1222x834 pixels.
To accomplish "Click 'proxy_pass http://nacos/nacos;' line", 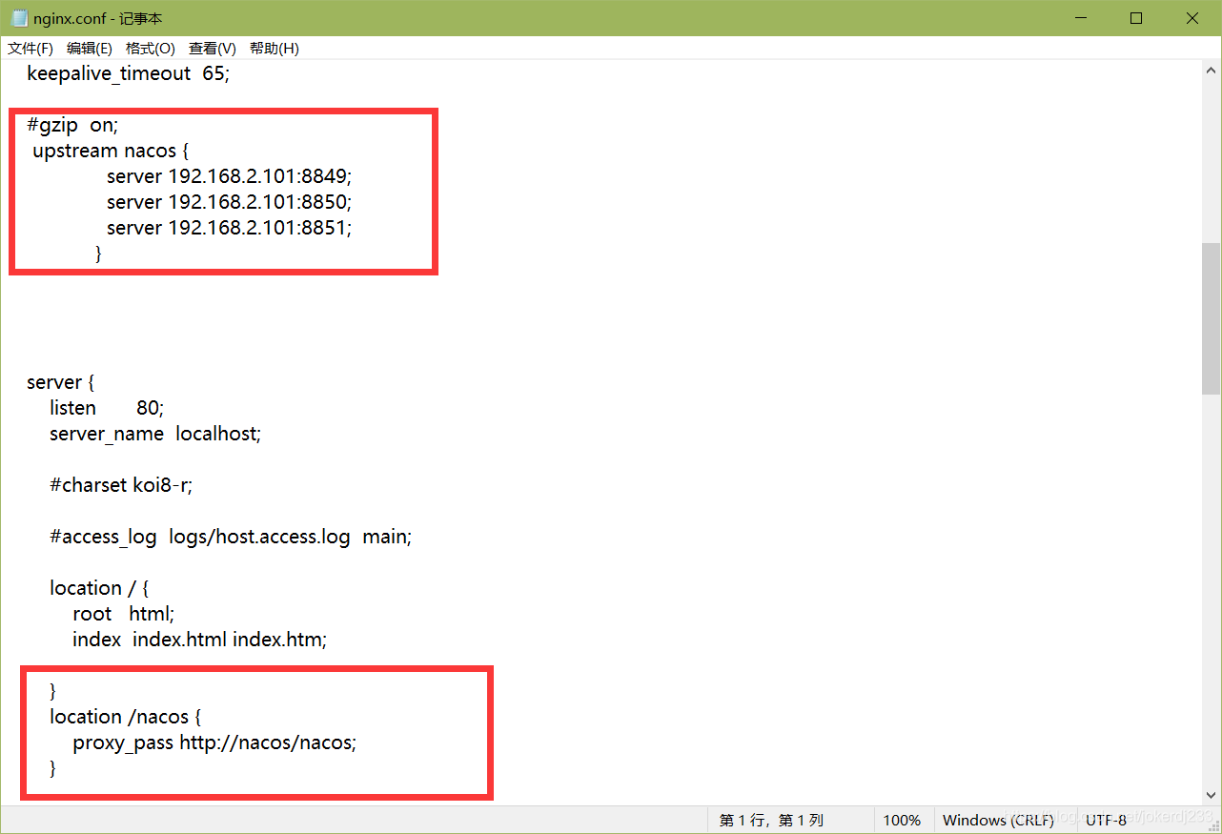I will pos(214,742).
